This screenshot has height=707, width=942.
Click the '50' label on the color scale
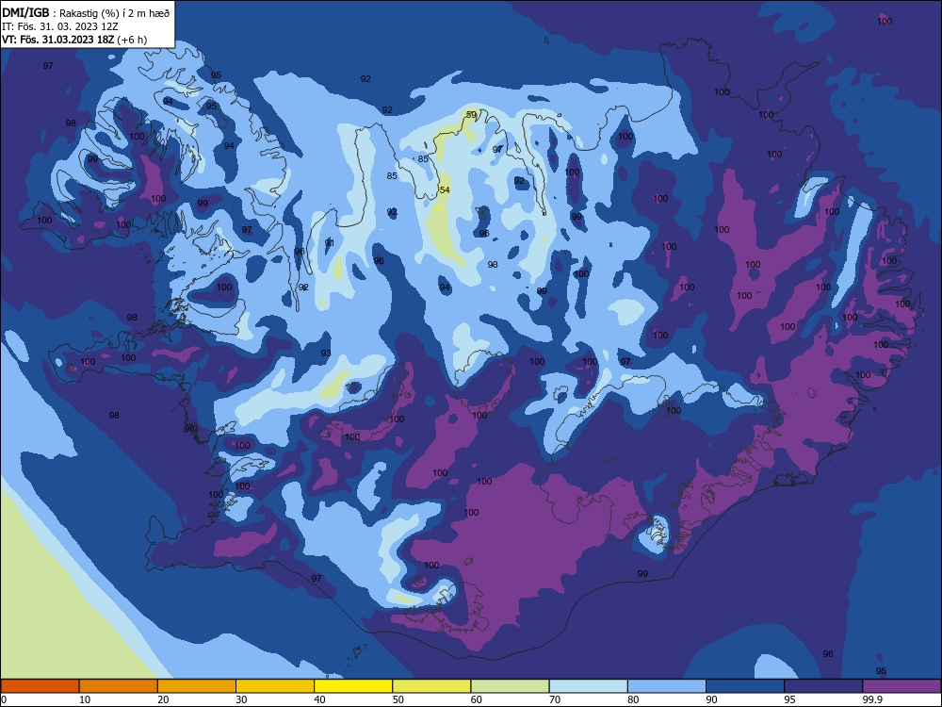[x=398, y=699]
